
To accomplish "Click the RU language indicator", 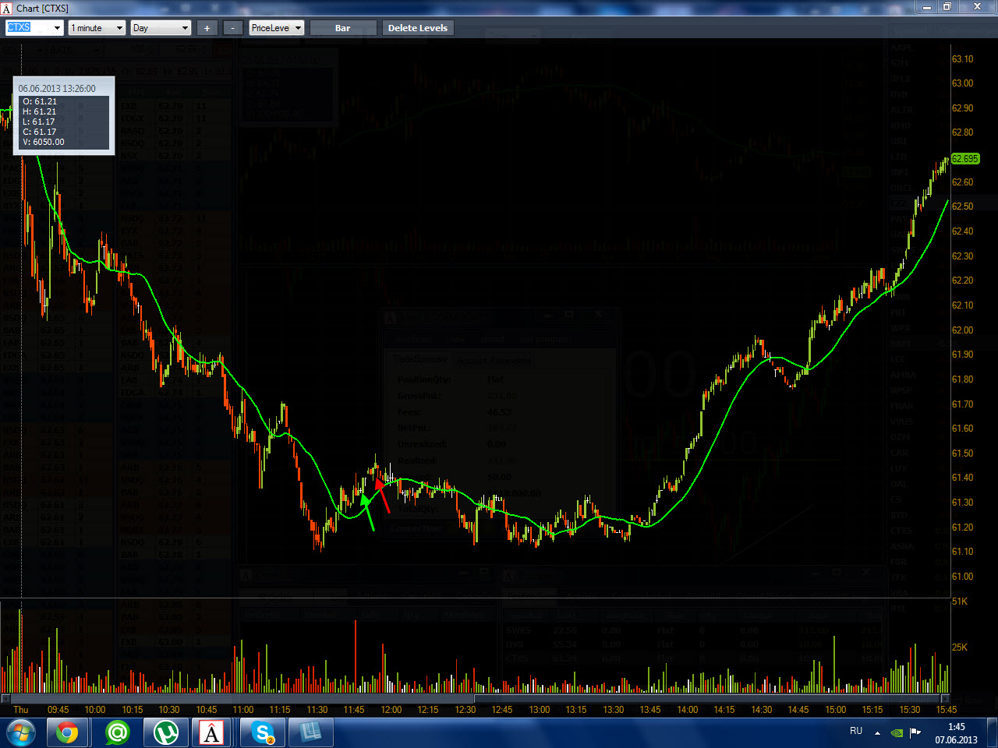I will pos(856,731).
